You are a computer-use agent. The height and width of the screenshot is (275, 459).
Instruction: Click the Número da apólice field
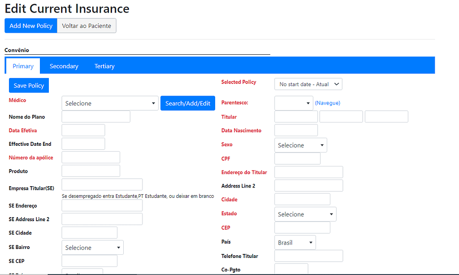tap(91, 157)
